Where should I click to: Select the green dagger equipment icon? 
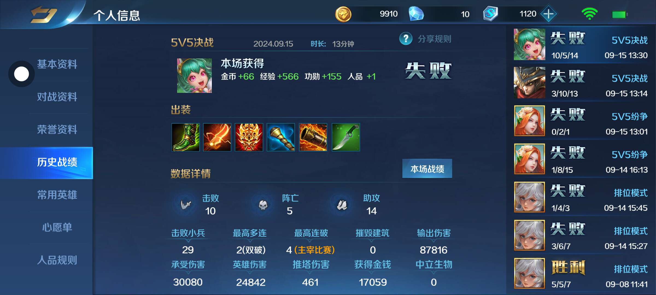pos(346,137)
